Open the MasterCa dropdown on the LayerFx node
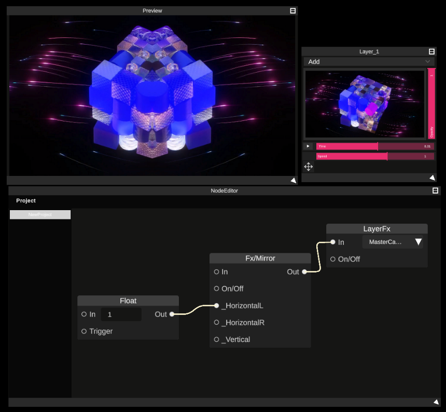446x412 pixels. [x=393, y=242]
